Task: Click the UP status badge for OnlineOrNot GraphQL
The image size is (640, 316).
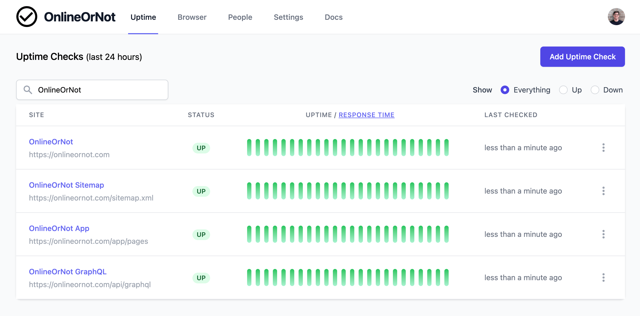Action: [x=201, y=278]
